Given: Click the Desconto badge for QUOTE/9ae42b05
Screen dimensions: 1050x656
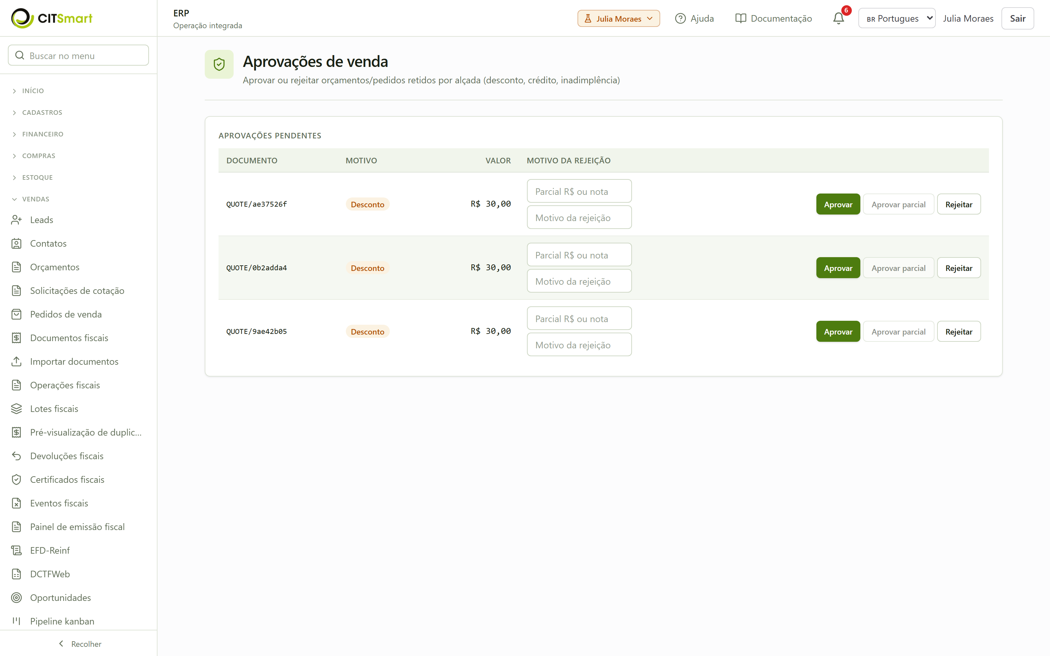Looking at the screenshot, I should coord(367,332).
